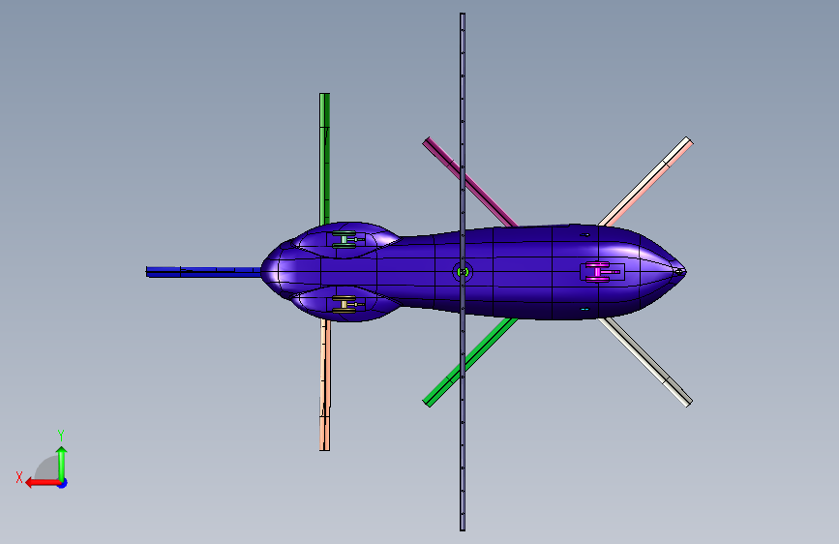Image resolution: width=839 pixels, height=544 pixels.
Task: Click the pointed nose tip of the fuselage
Action: [680, 272]
